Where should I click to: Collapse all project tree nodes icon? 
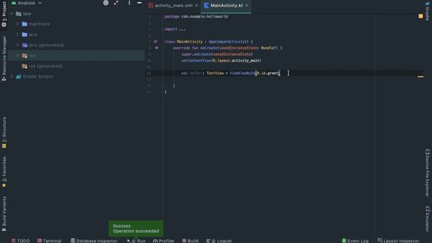(116, 3)
